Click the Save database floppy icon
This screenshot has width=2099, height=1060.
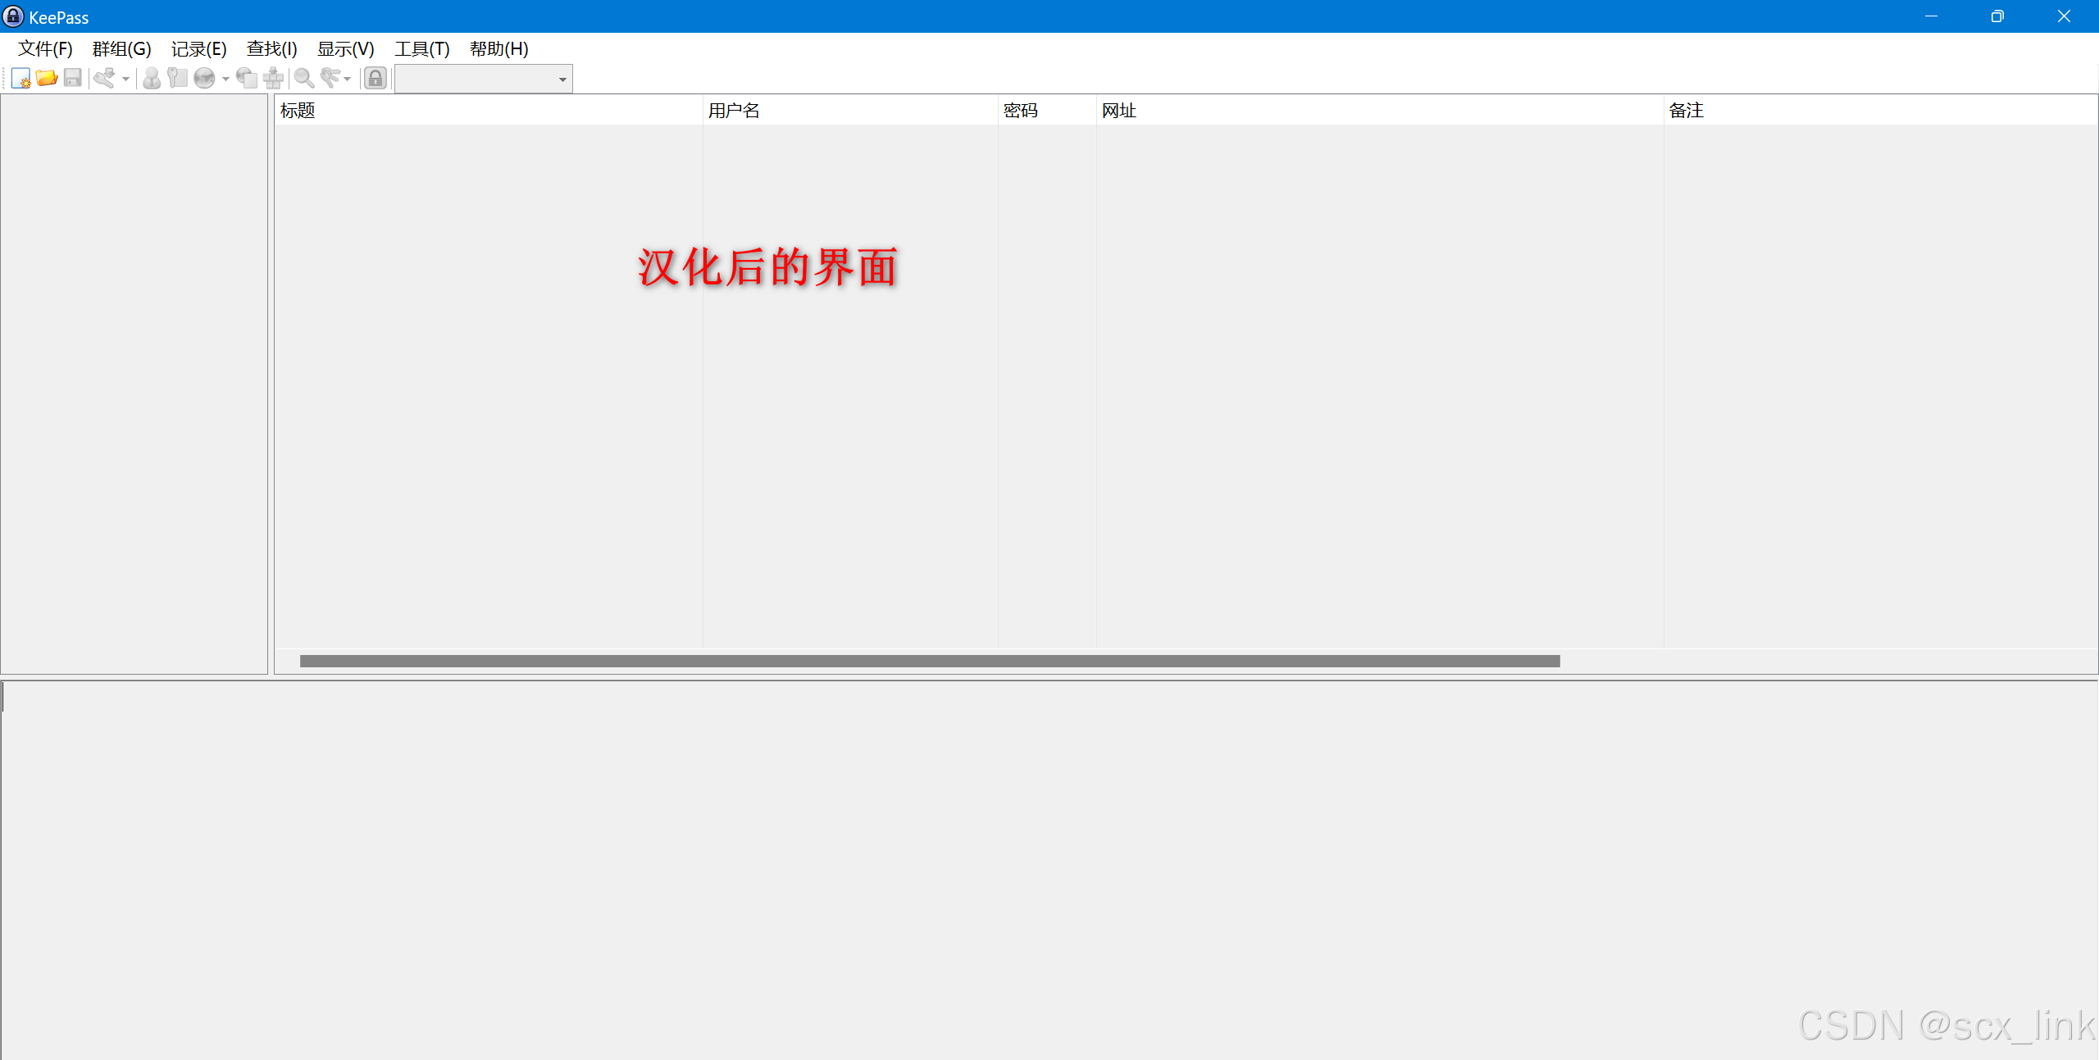(x=73, y=79)
